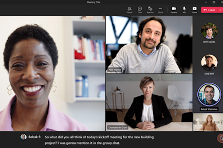Open the More options menu
This screenshot has width=223, height=148.
click(x=160, y=10)
